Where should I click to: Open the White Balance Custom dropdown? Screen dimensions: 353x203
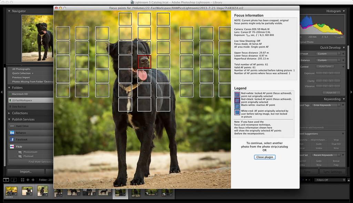coord(328,60)
